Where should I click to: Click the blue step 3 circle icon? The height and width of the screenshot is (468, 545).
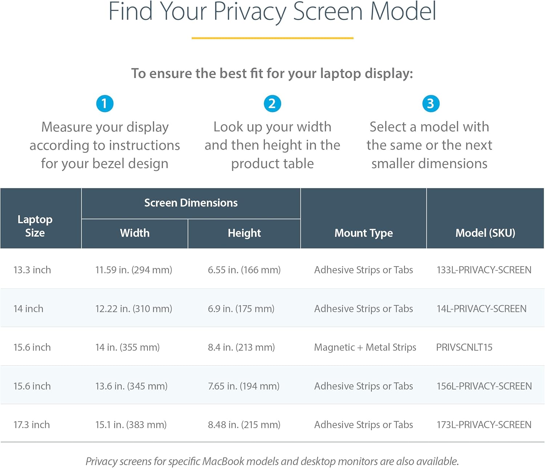pos(431,103)
